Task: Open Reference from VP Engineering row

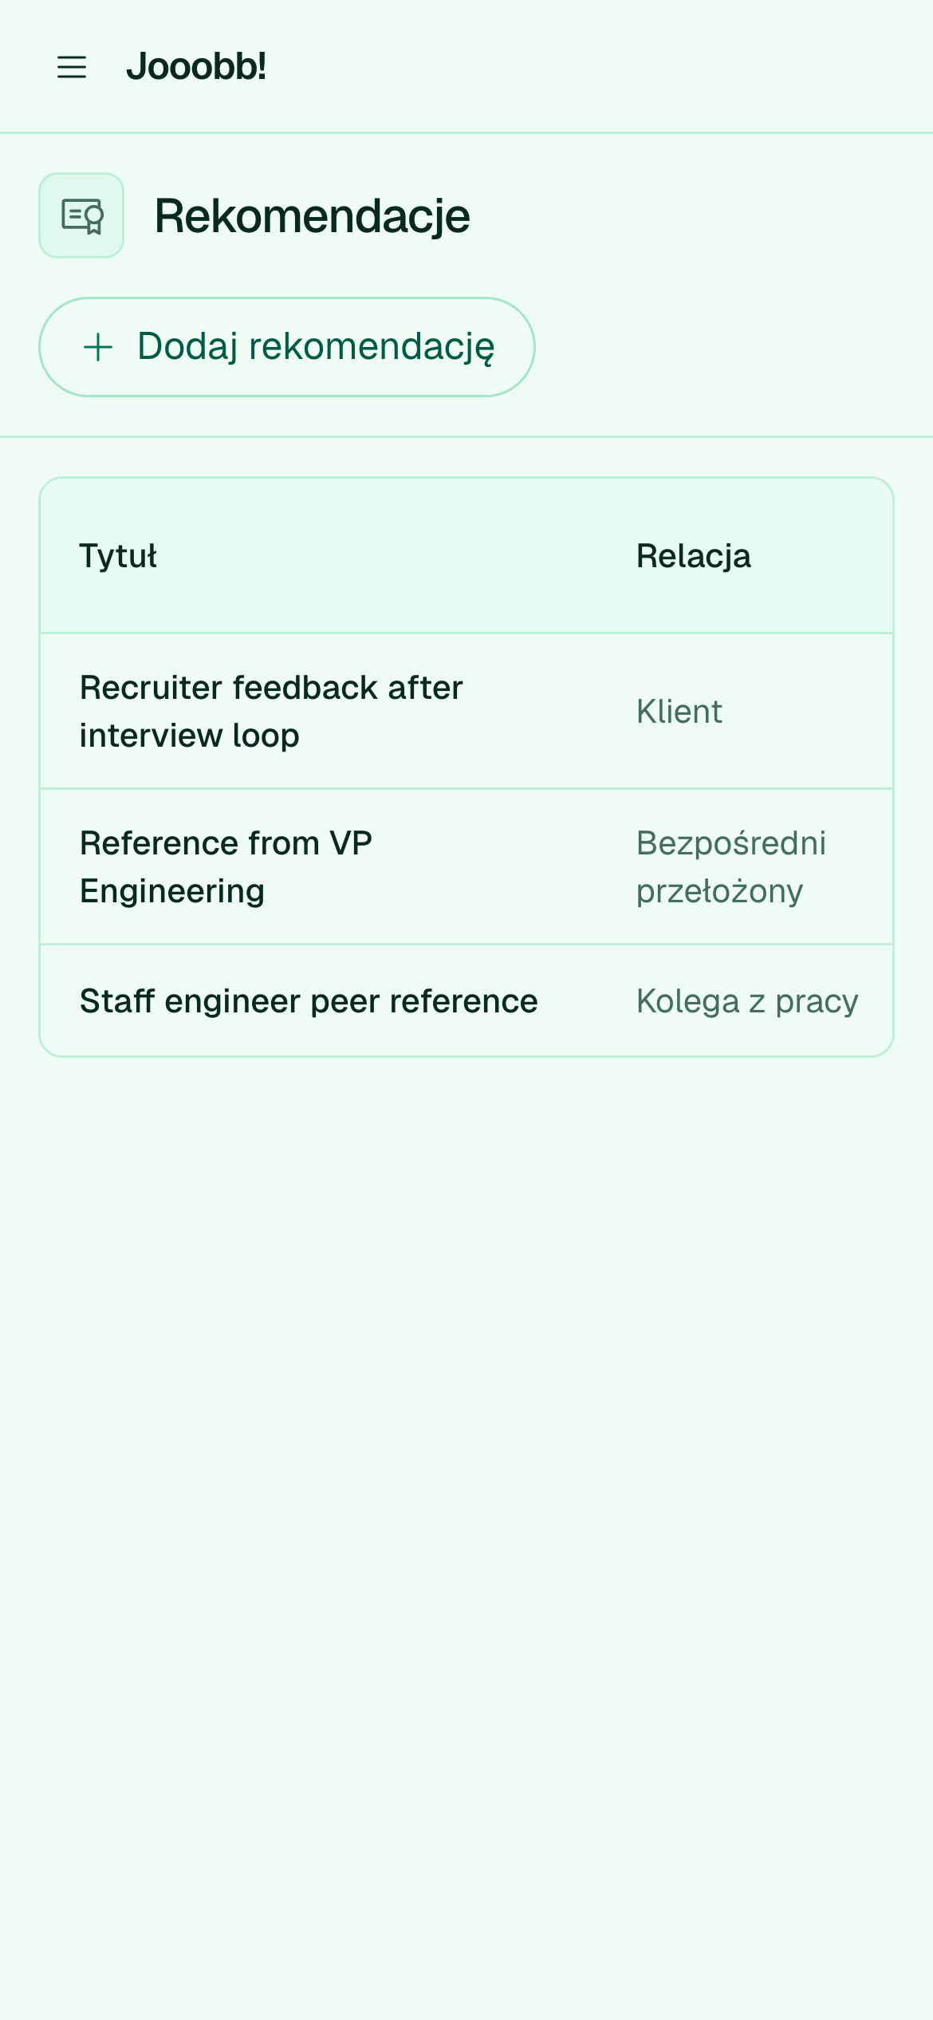Action: [x=467, y=866]
